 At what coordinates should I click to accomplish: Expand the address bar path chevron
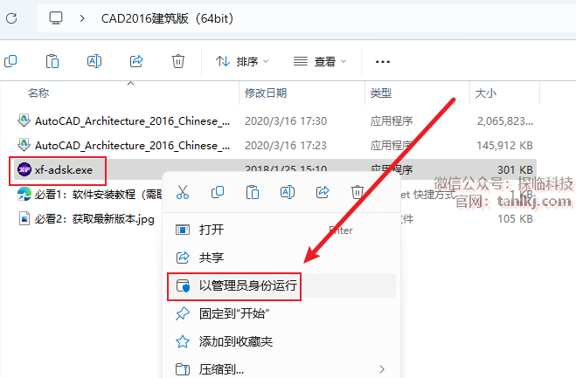(x=82, y=18)
